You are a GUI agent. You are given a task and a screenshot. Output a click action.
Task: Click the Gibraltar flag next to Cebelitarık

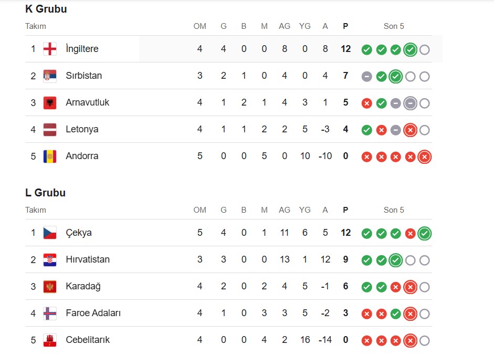coord(50,340)
